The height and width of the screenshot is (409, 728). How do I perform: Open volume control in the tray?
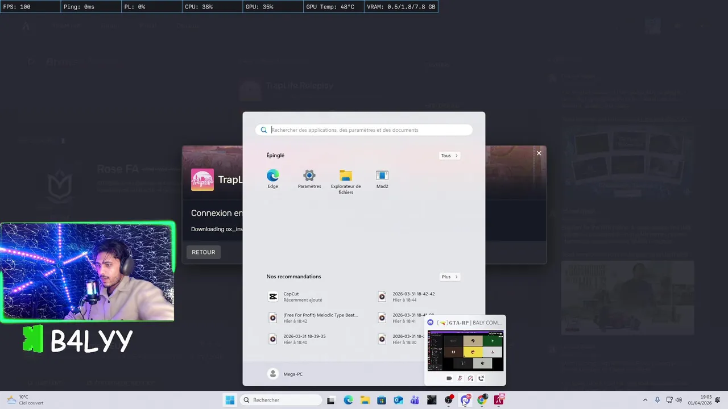click(679, 400)
